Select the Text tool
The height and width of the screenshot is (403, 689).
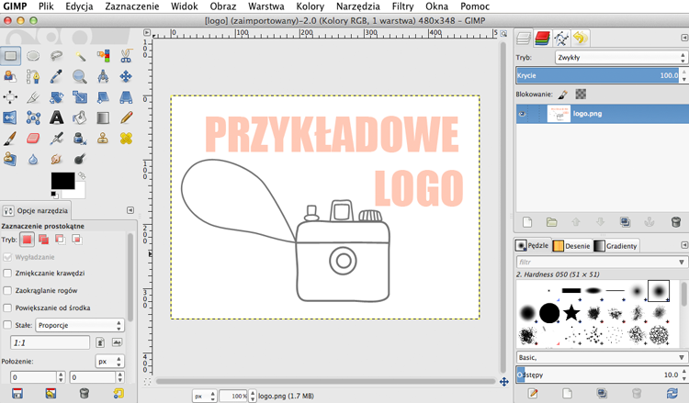point(56,118)
